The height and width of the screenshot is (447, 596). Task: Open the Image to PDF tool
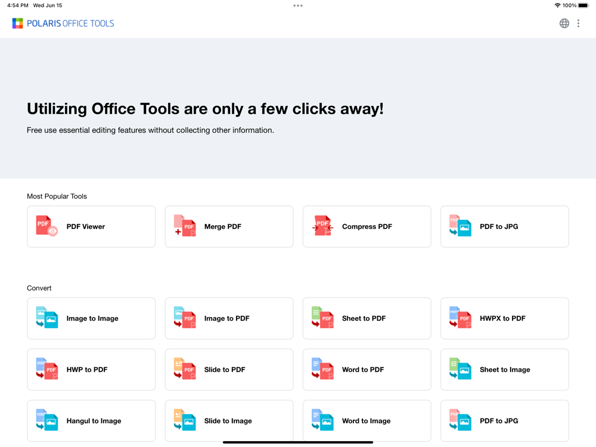(x=229, y=318)
